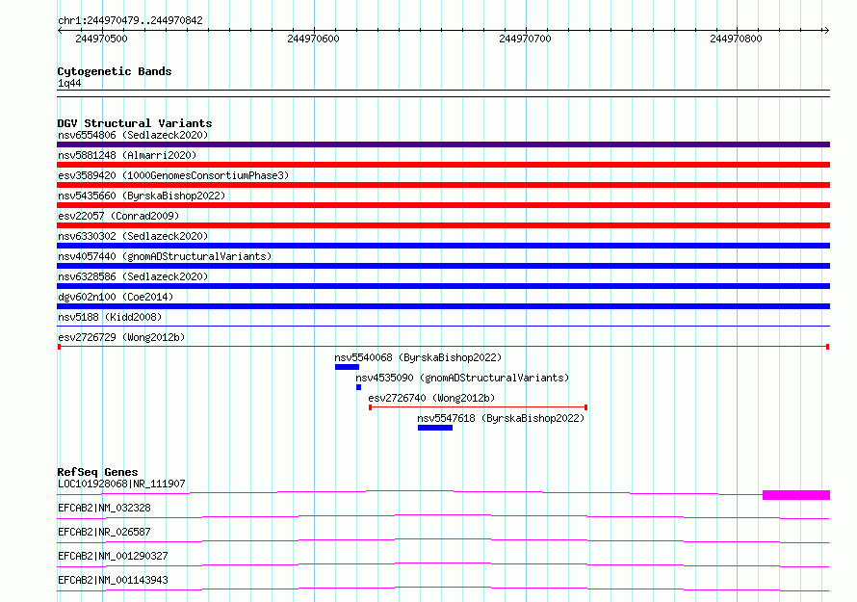Image resolution: width=857 pixels, height=602 pixels.
Task: Open the nsv5881248 (Almarri2020) variant label
Action: 127,155
